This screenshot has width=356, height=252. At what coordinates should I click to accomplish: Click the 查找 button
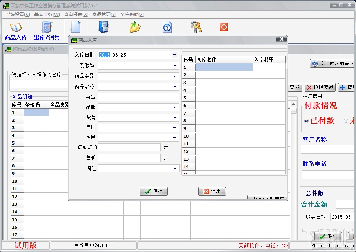[294, 87]
